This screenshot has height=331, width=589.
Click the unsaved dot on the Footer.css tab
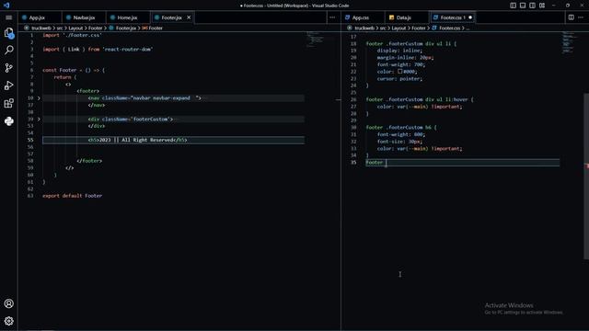[470, 17]
